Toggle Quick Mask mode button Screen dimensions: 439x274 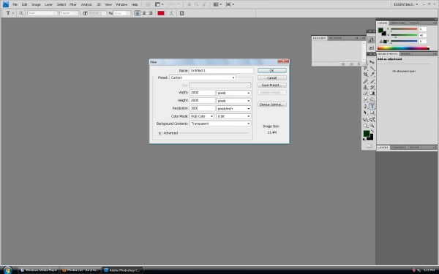pyautogui.click(x=369, y=145)
